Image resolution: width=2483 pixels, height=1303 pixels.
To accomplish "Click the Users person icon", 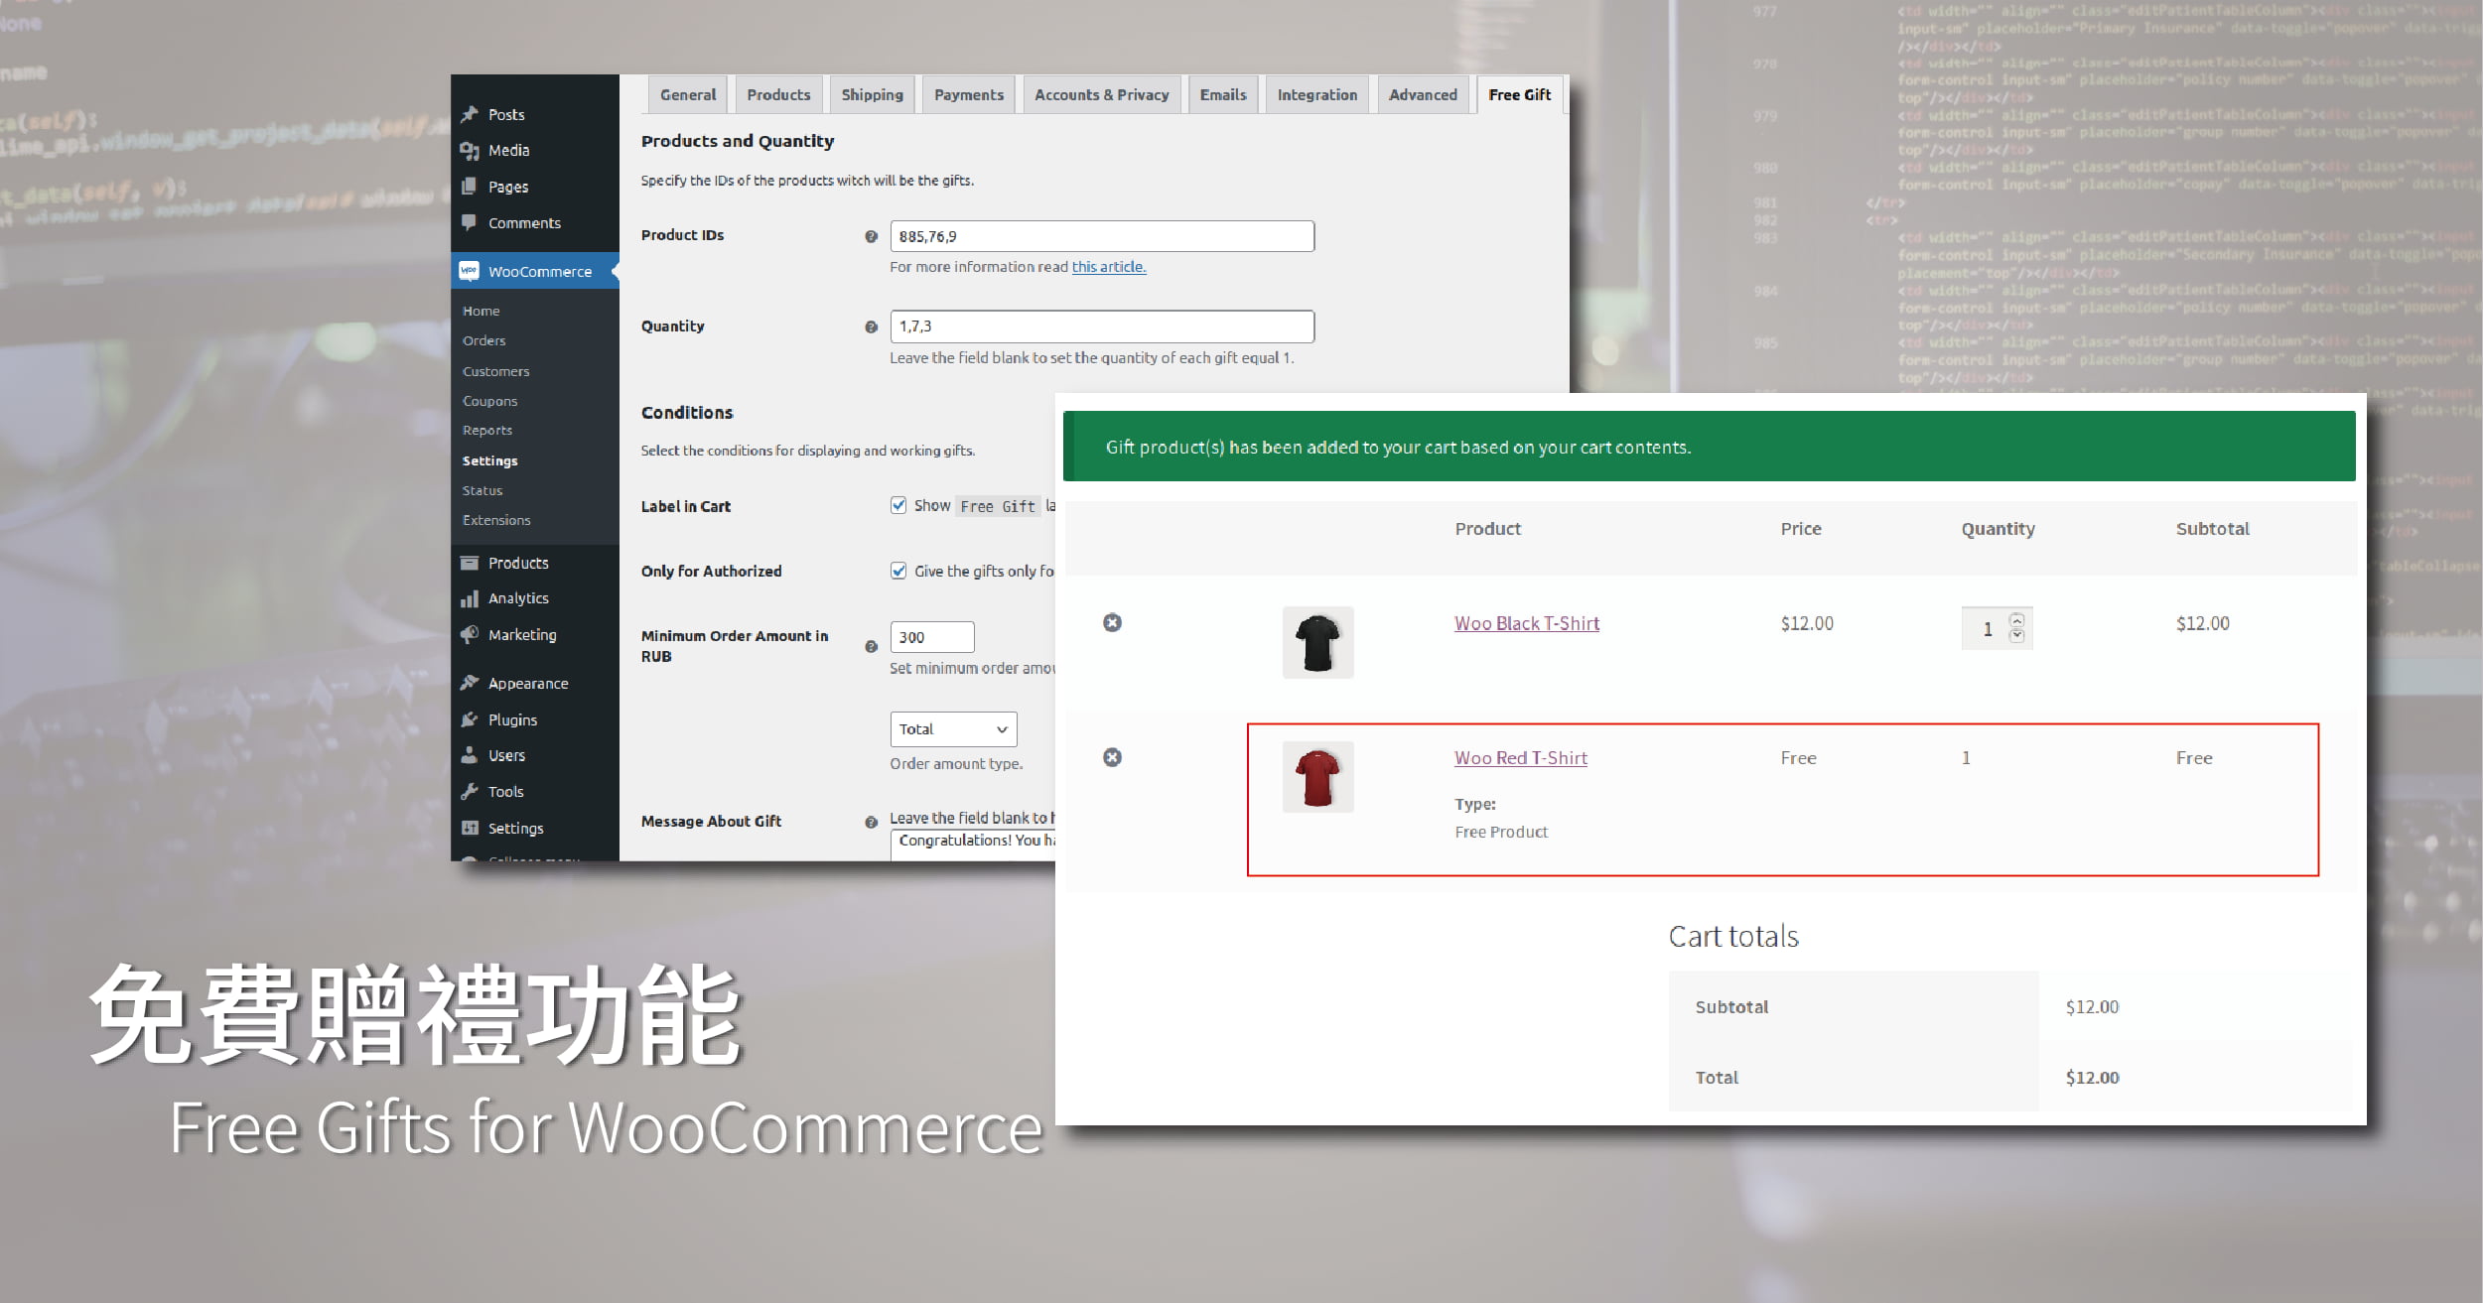I will [x=470, y=755].
